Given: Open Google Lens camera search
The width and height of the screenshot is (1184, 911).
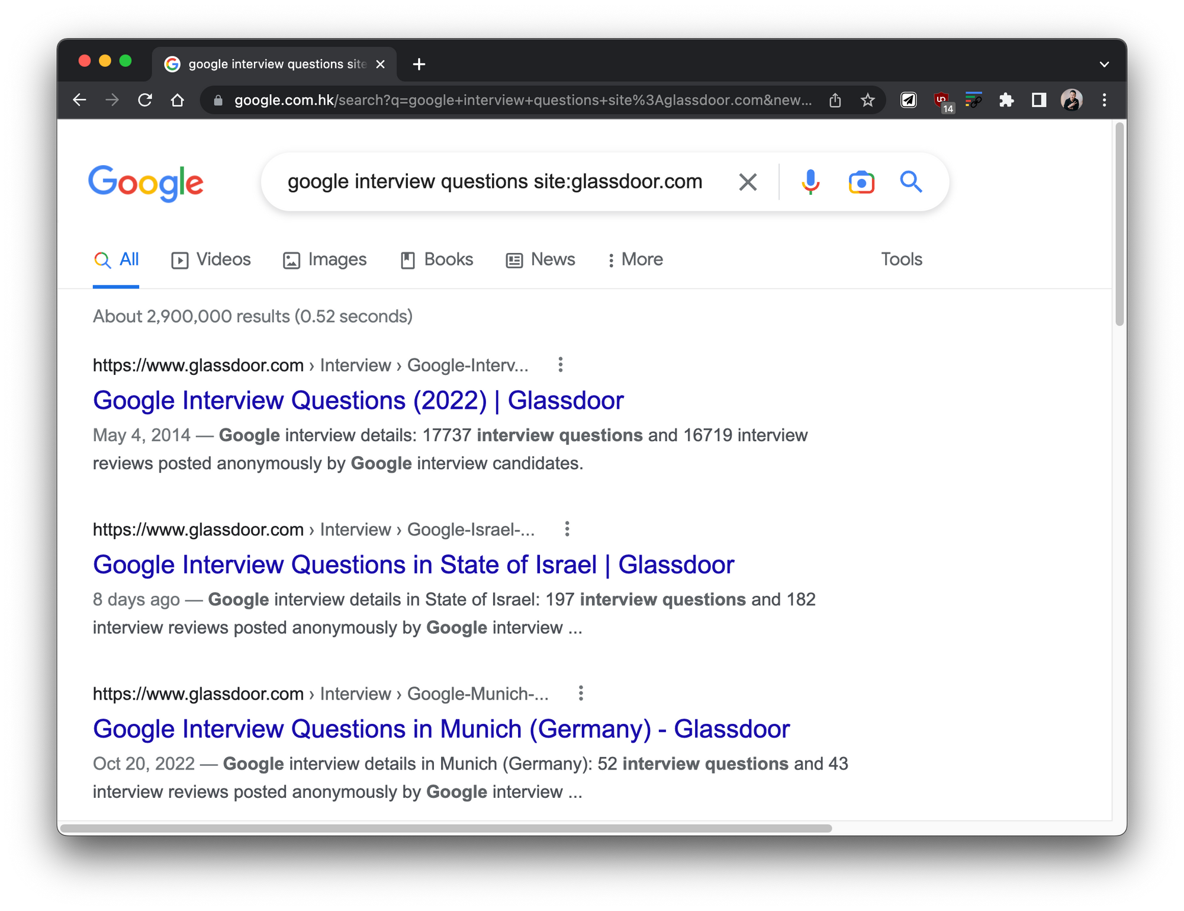Looking at the screenshot, I should 861,182.
